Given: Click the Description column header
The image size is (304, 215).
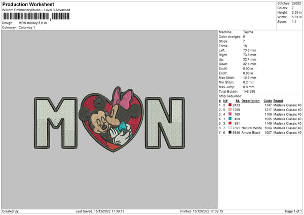Looking at the screenshot, I should [250, 101].
